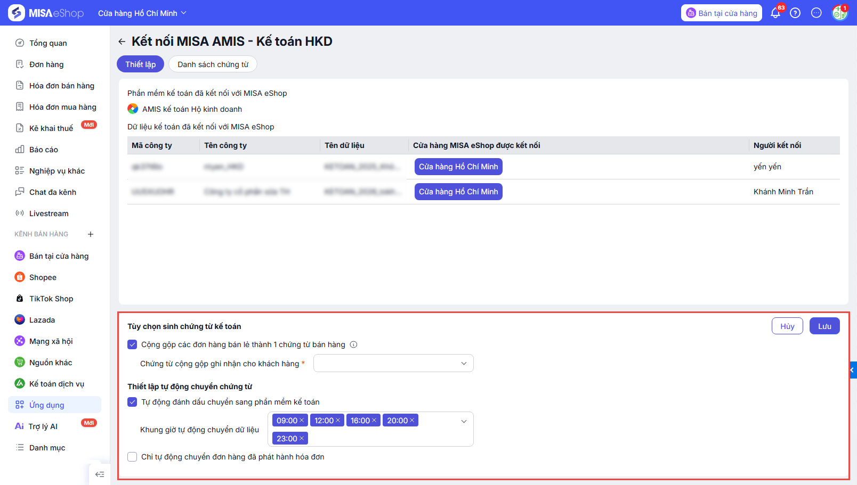Image resolution: width=857 pixels, height=485 pixels.
Task: Open the Chứng từ cộng gộp khách hàng dropdown
Action: click(393, 364)
